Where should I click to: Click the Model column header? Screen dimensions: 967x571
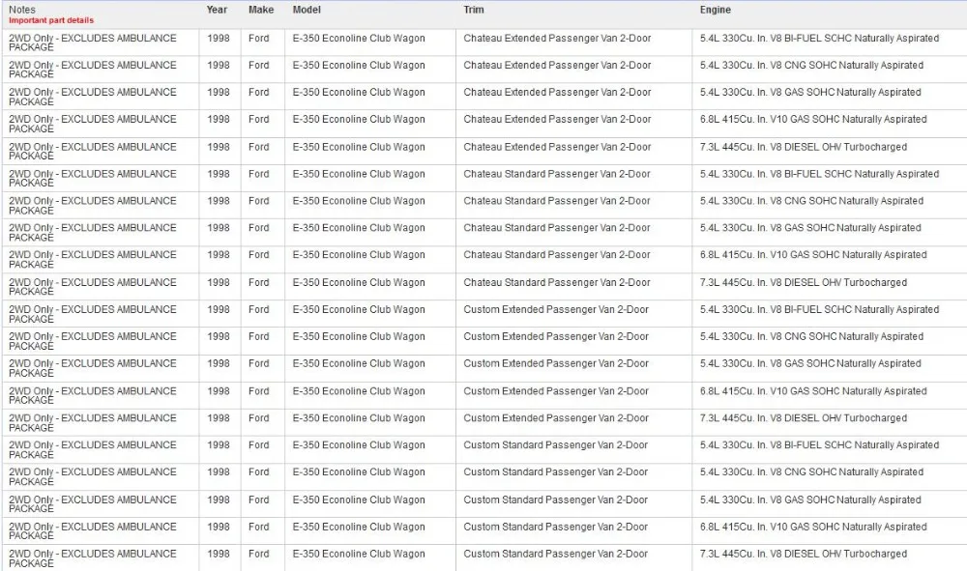coord(307,10)
